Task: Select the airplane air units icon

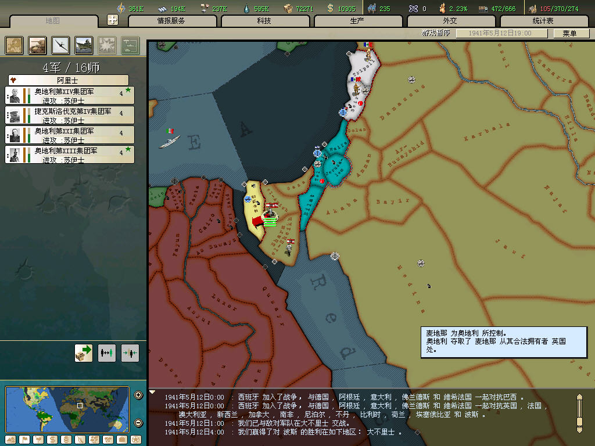Action: pyautogui.click(x=60, y=45)
